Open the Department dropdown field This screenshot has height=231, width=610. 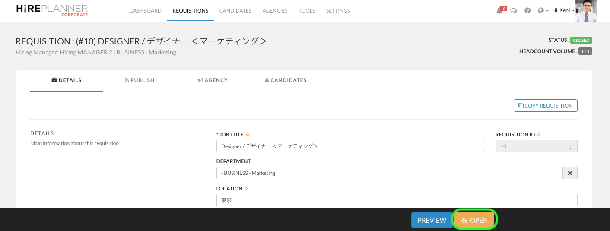389,173
